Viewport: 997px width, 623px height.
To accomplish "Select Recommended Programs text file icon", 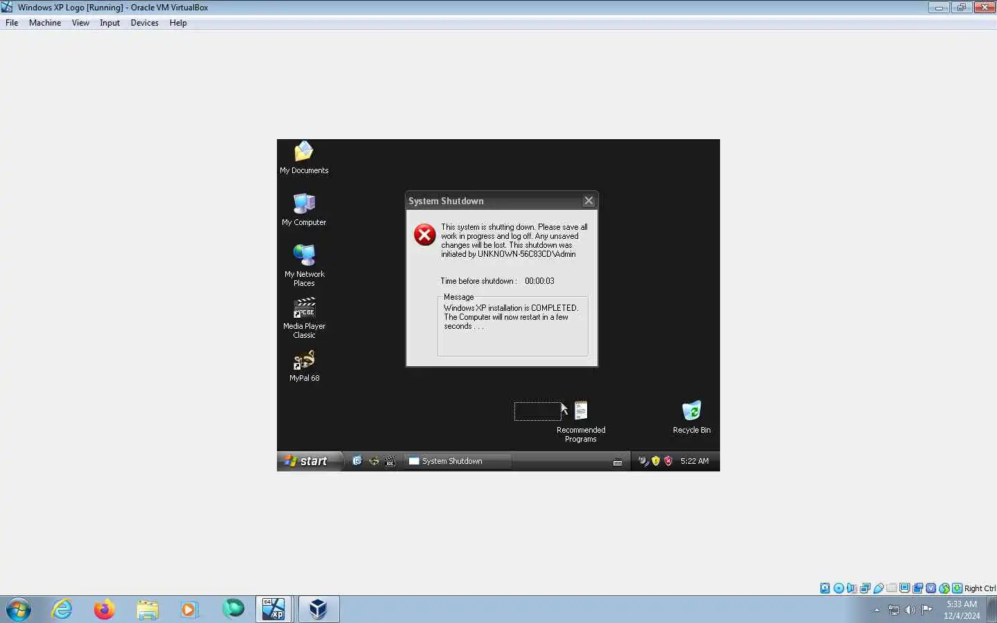I will click(x=581, y=422).
